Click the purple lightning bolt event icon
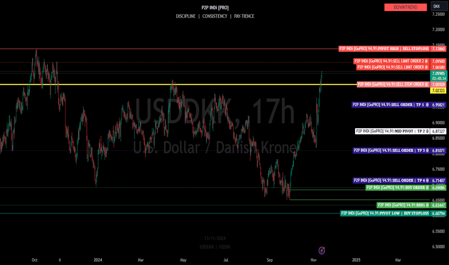 [x=321, y=251]
